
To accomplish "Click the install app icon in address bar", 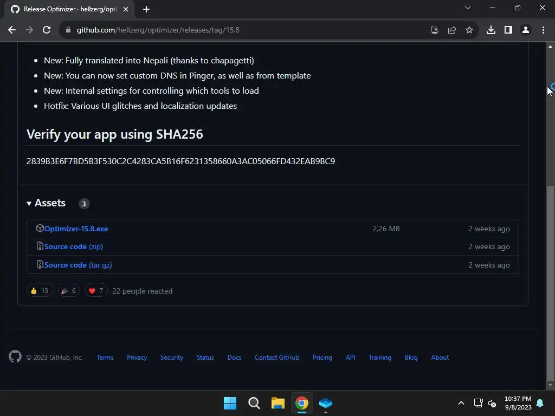I will click(x=434, y=30).
